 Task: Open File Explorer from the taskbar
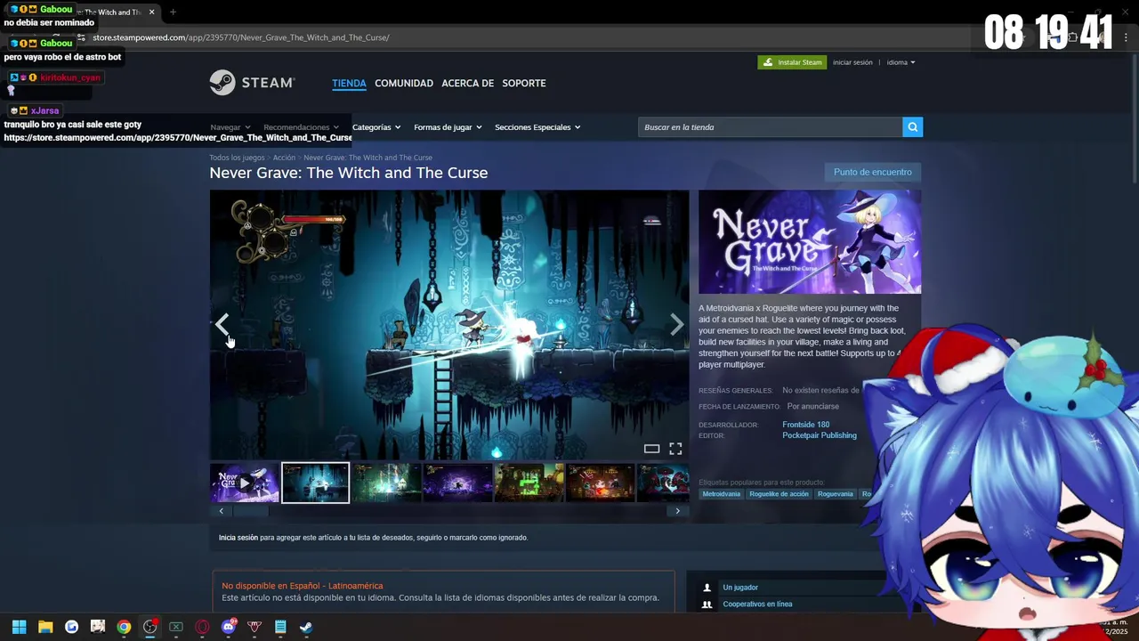click(45, 627)
